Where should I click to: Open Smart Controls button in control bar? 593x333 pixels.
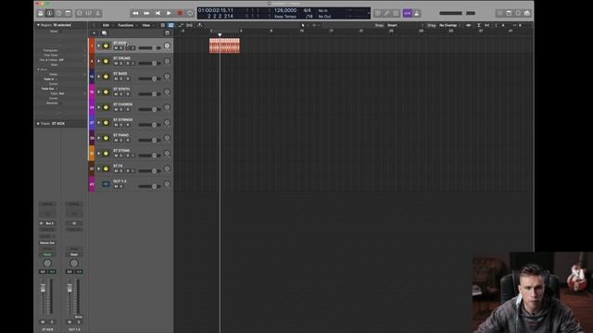point(80,13)
